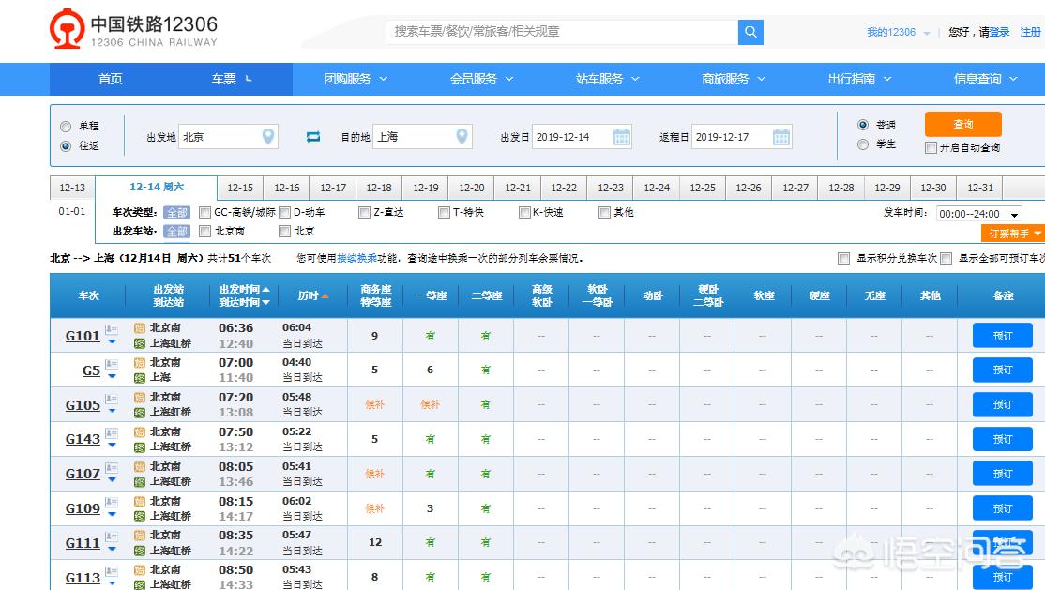Select the 往返 round-trip radio button
Image resolution: width=1045 pixels, height=590 pixels.
(66, 146)
